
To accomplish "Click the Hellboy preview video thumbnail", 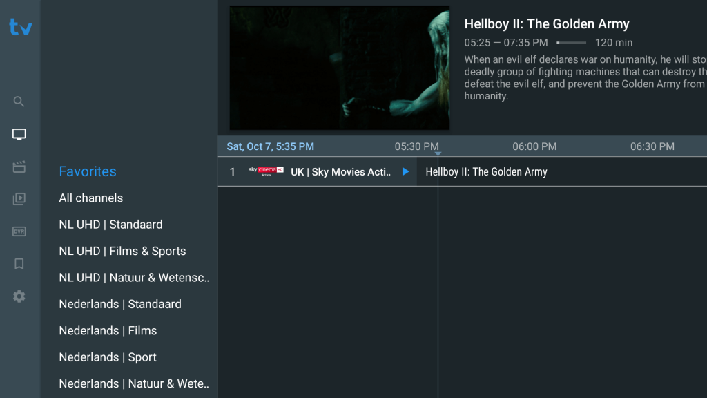I will tap(339, 68).
